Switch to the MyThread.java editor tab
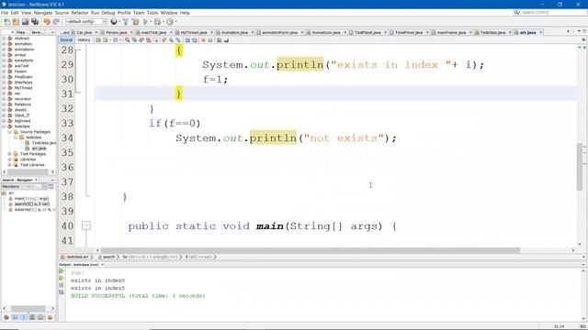 click(x=194, y=33)
